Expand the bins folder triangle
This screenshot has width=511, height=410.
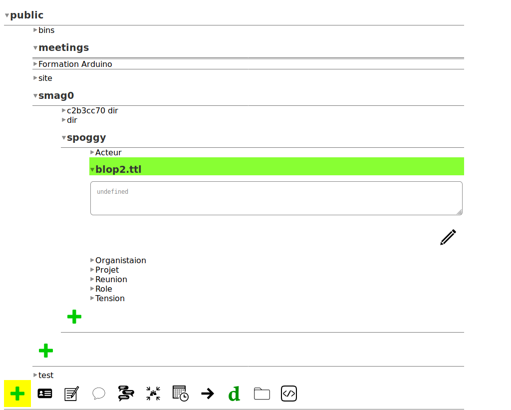[35, 30]
